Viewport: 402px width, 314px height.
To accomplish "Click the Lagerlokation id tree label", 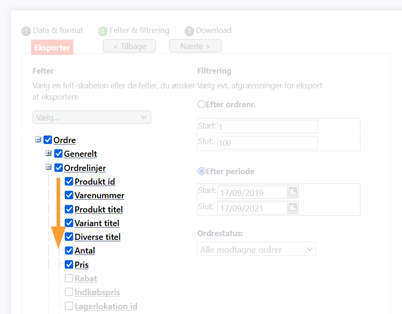I will click(x=106, y=306).
